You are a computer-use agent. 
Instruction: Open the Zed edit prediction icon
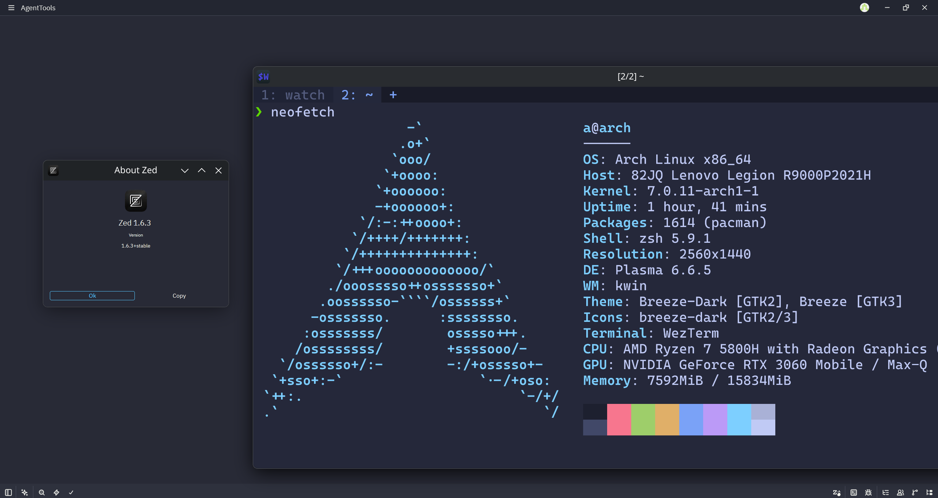click(x=837, y=493)
